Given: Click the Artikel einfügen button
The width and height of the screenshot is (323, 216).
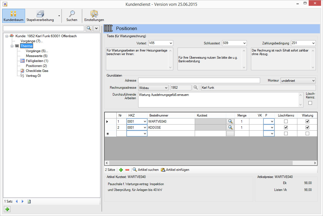Looking at the screenshot, I should pos(175,170).
